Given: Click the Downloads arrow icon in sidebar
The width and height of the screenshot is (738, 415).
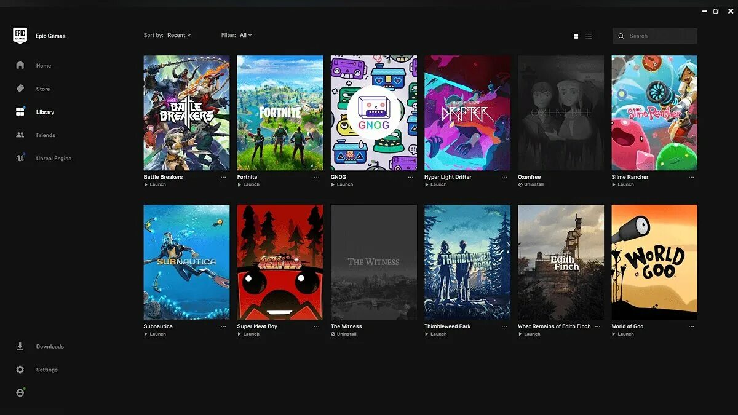Looking at the screenshot, I should pos(20,346).
